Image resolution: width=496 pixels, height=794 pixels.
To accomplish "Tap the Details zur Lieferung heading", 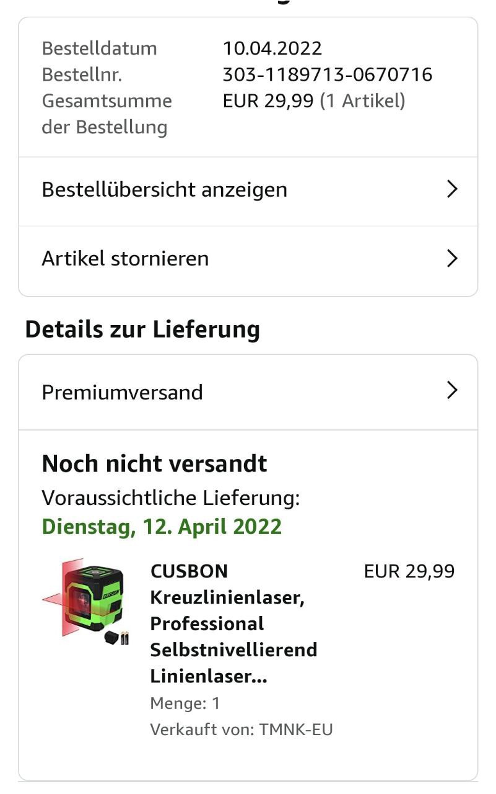I will tap(142, 329).
